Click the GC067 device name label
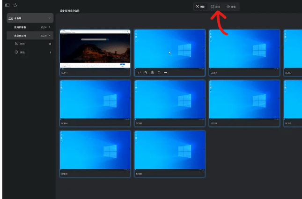The width and height of the screenshot is (302, 199). [139, 123]
